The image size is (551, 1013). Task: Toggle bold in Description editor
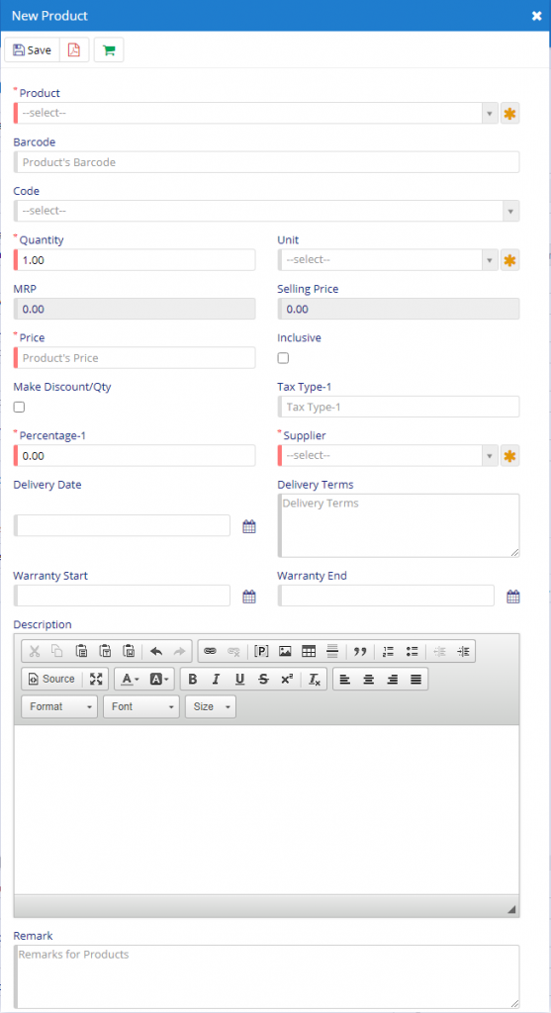(192, 679)
